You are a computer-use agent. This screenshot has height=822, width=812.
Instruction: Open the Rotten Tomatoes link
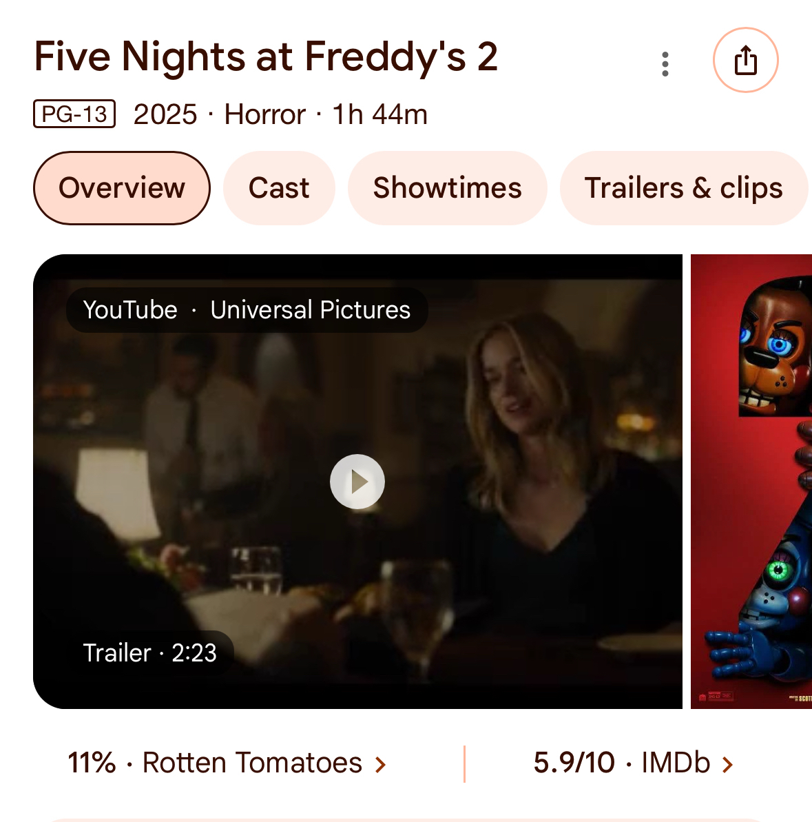[x=252, y=763]
